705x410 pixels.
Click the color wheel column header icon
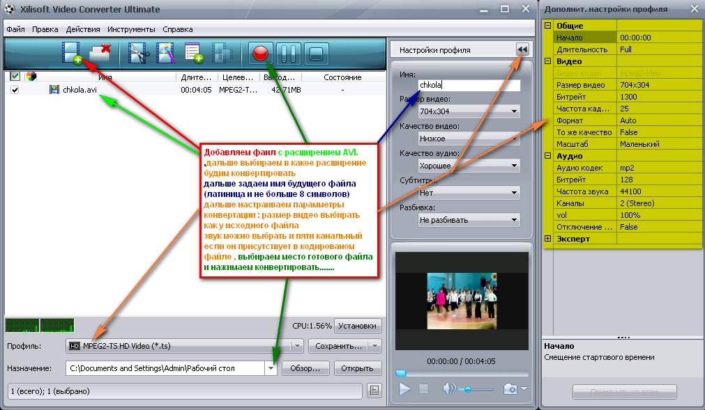pyautogui.click(x=31, y=77)
